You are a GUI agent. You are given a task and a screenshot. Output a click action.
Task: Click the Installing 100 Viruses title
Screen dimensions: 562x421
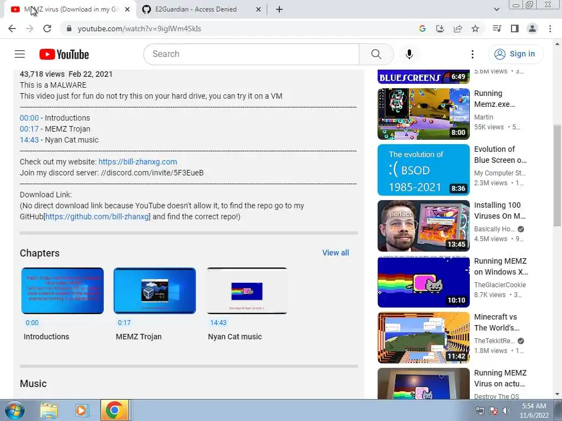500,210
